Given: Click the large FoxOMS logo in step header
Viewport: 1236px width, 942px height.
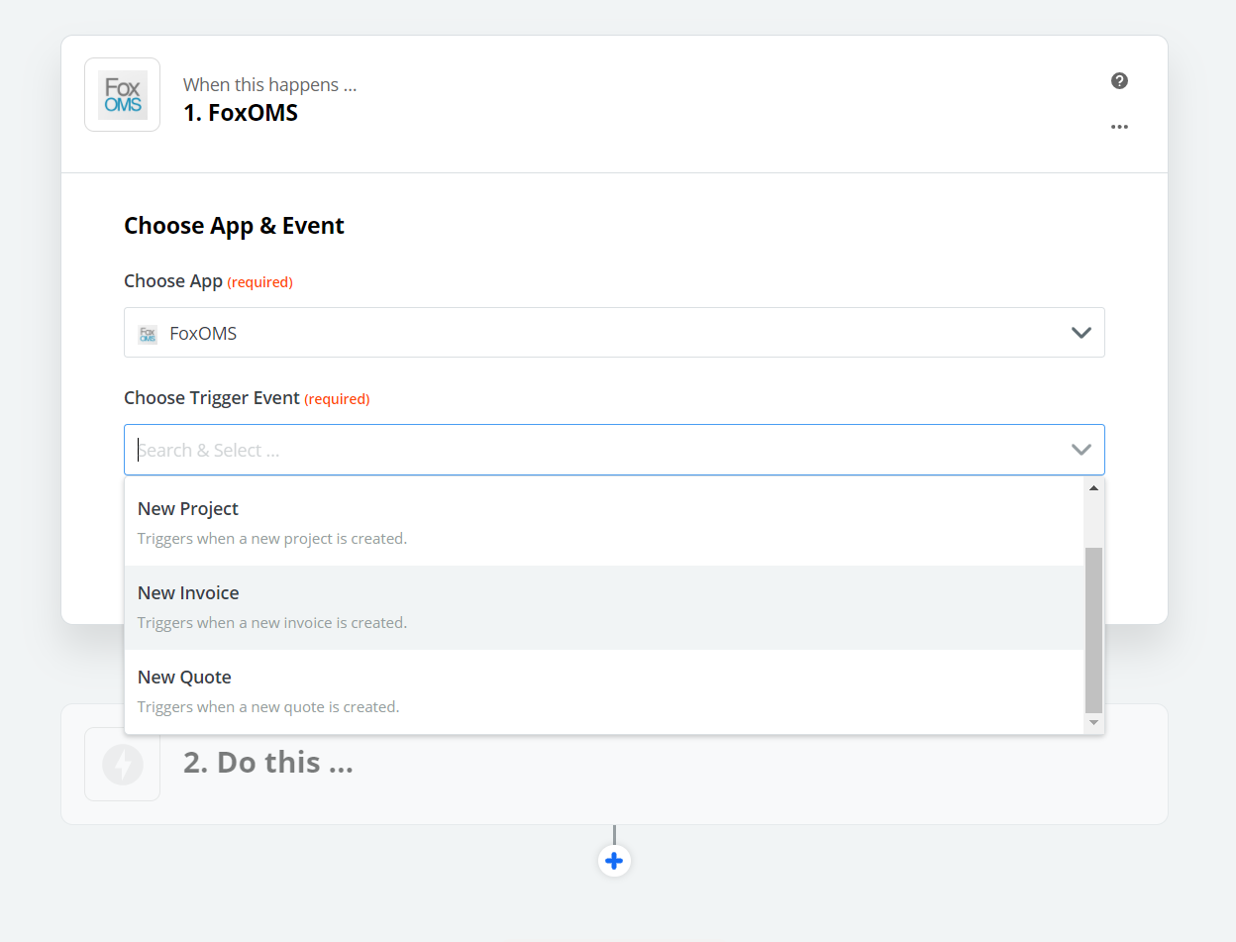Looking at the screenshot, I should click(122, 95).
